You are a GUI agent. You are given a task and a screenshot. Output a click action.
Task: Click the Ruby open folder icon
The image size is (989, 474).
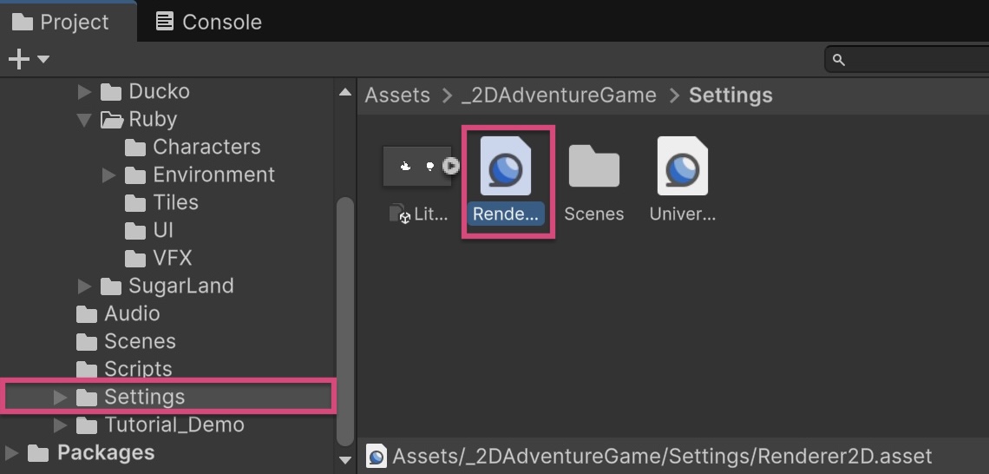click(112, 119)
